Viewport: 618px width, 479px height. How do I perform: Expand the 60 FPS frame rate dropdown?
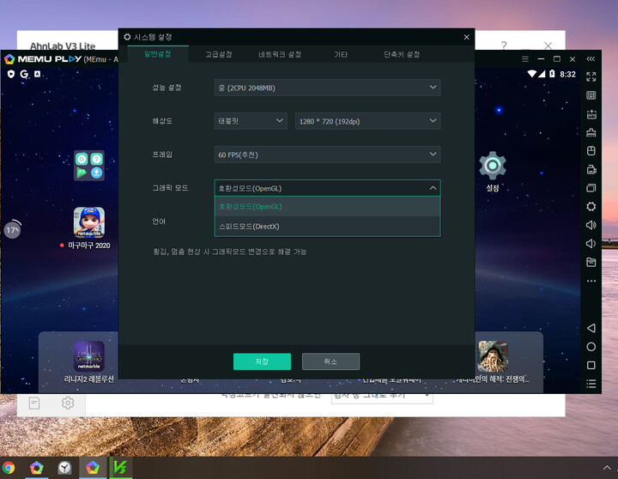(327, 155)
